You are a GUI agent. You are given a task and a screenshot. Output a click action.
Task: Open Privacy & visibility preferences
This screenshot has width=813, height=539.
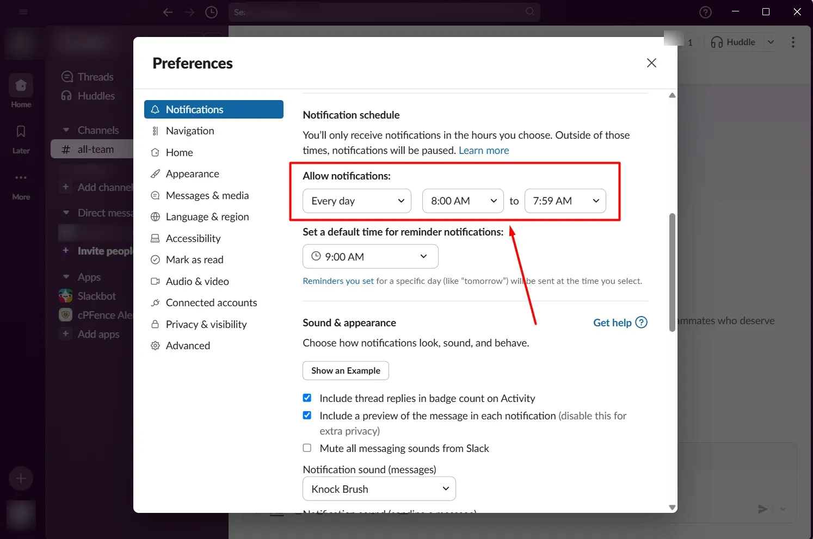click(214, 324)
